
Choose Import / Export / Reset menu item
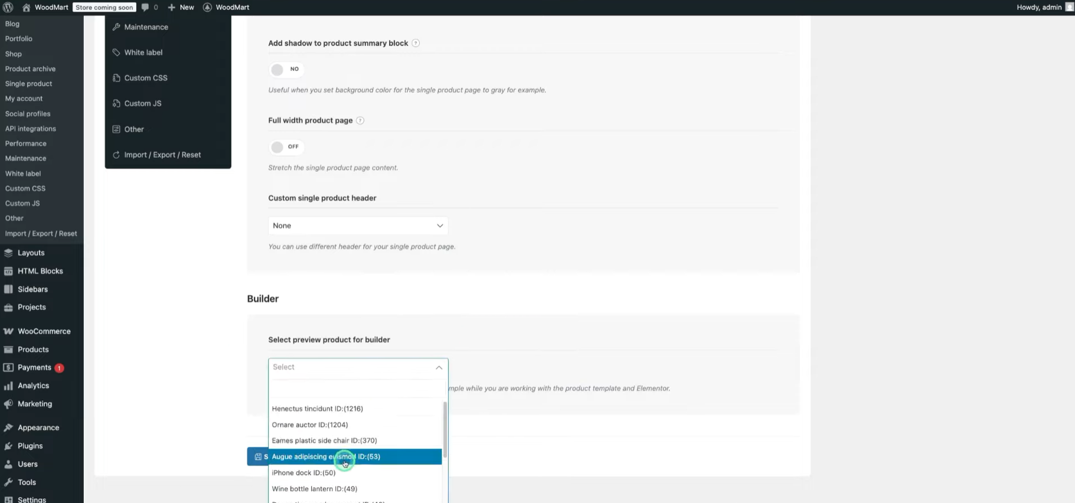(x=162, y=154)
